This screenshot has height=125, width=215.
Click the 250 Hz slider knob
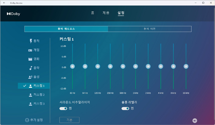click(110, 66)
